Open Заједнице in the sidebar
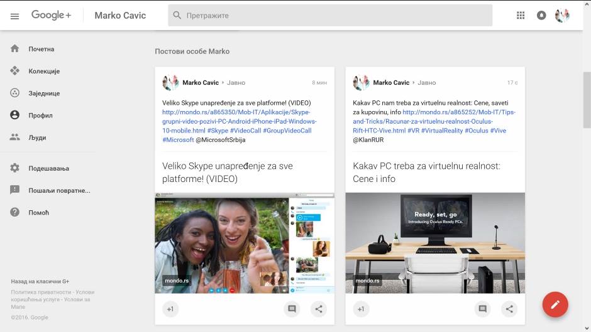Viewport: 591px width, 332px height. [43, 93]
